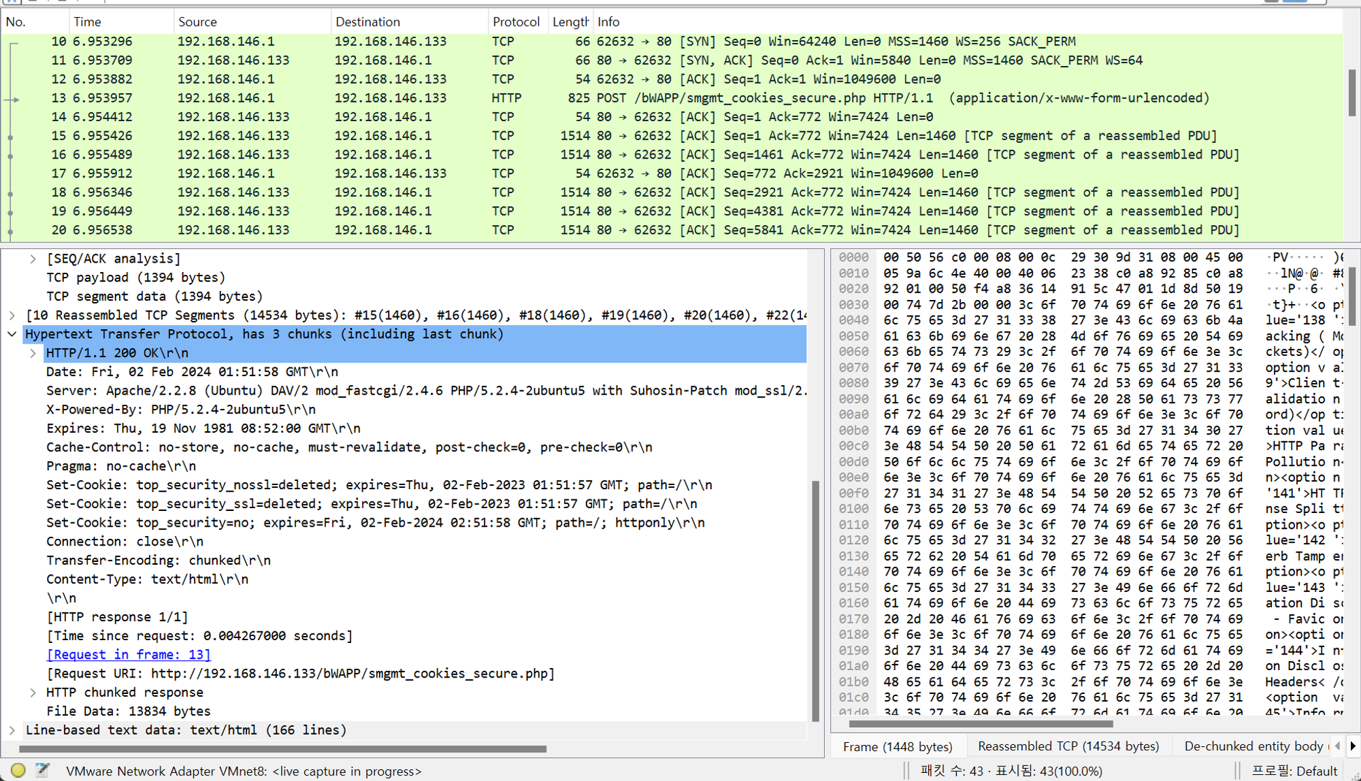Select the Server: Apache/2.2.8 header line
Image resolution: width=1361 pixels, height=781 pixels.
click(x=426, y=390)
